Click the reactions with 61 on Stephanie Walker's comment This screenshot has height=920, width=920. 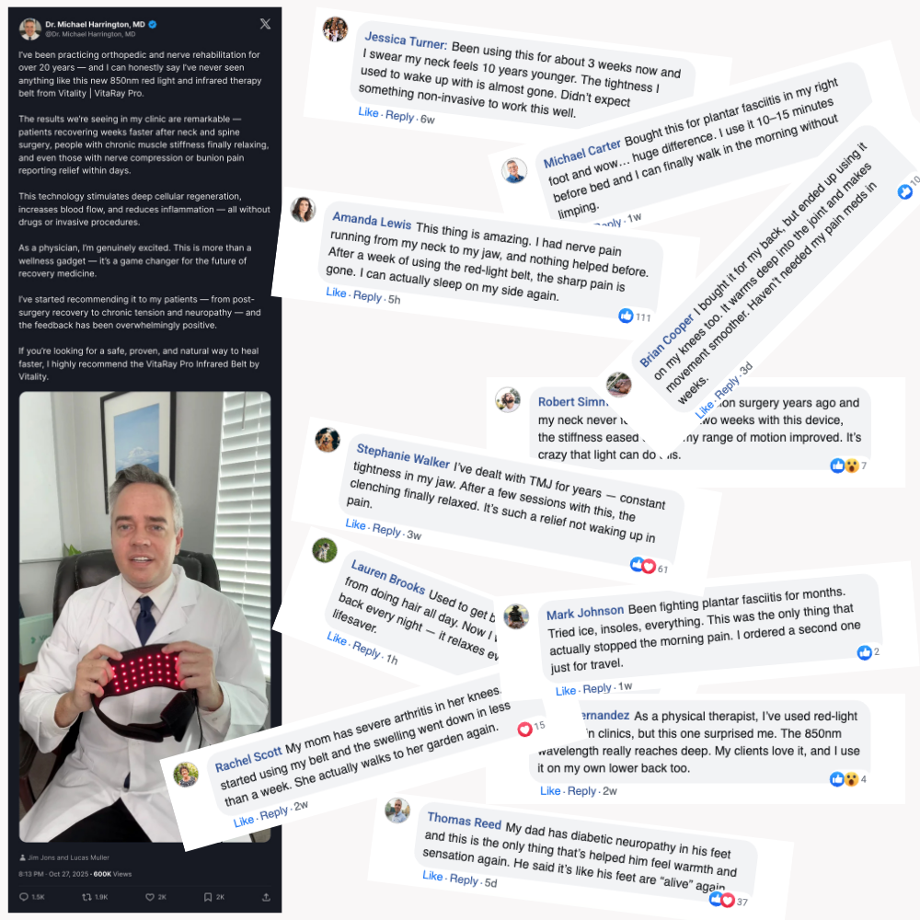coord(649,566)
